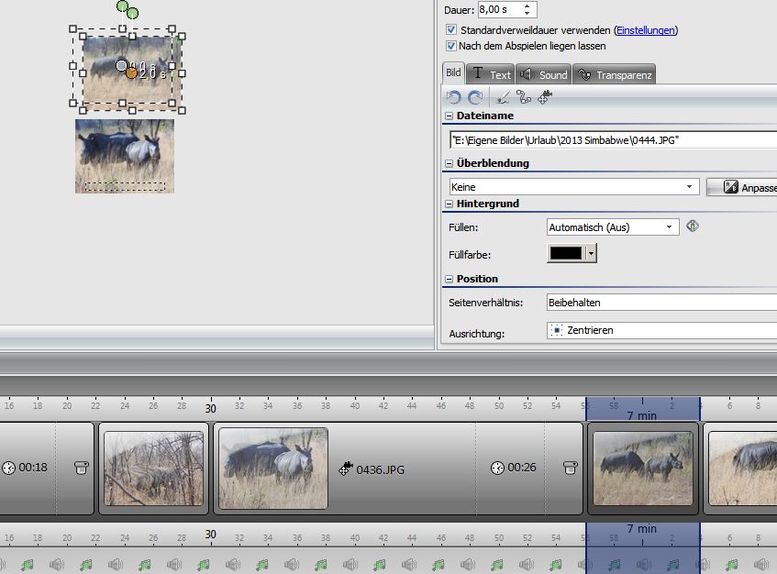Screen dimensions: 777x574
Task: Select the motion path tool icon
Action: (x=524, y=97)
